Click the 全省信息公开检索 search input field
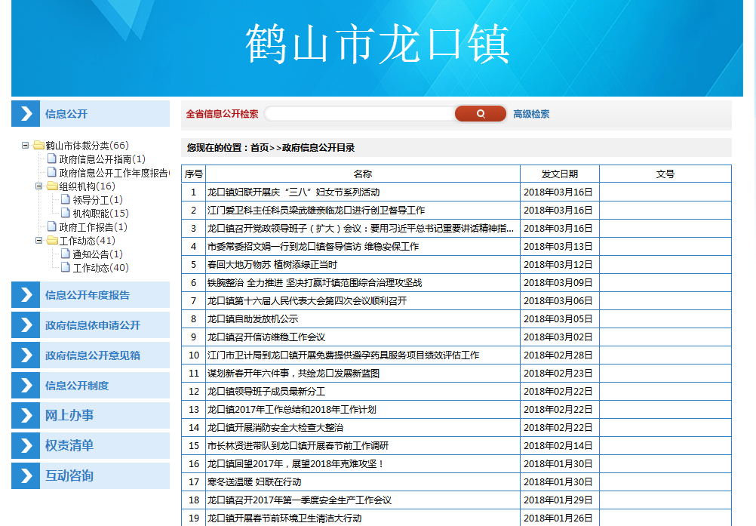Image resolution: width=756 pixels, height=526 pixels. [359, 114]
